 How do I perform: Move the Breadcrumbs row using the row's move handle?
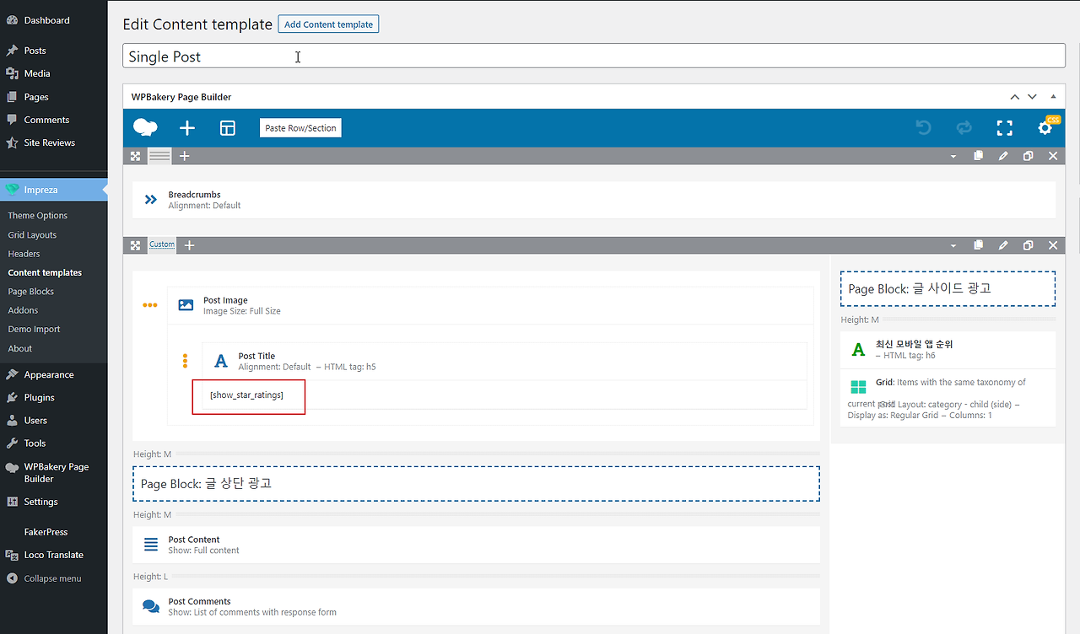pyautogui.click(x=135, y=156)
